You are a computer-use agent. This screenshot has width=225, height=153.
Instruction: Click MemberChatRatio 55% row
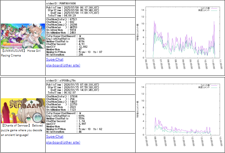(65, 119)
